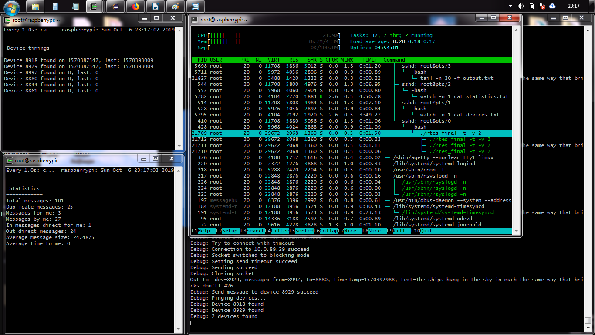
Task: Open F4 Filter in htop
Action: tap(280, 231)
